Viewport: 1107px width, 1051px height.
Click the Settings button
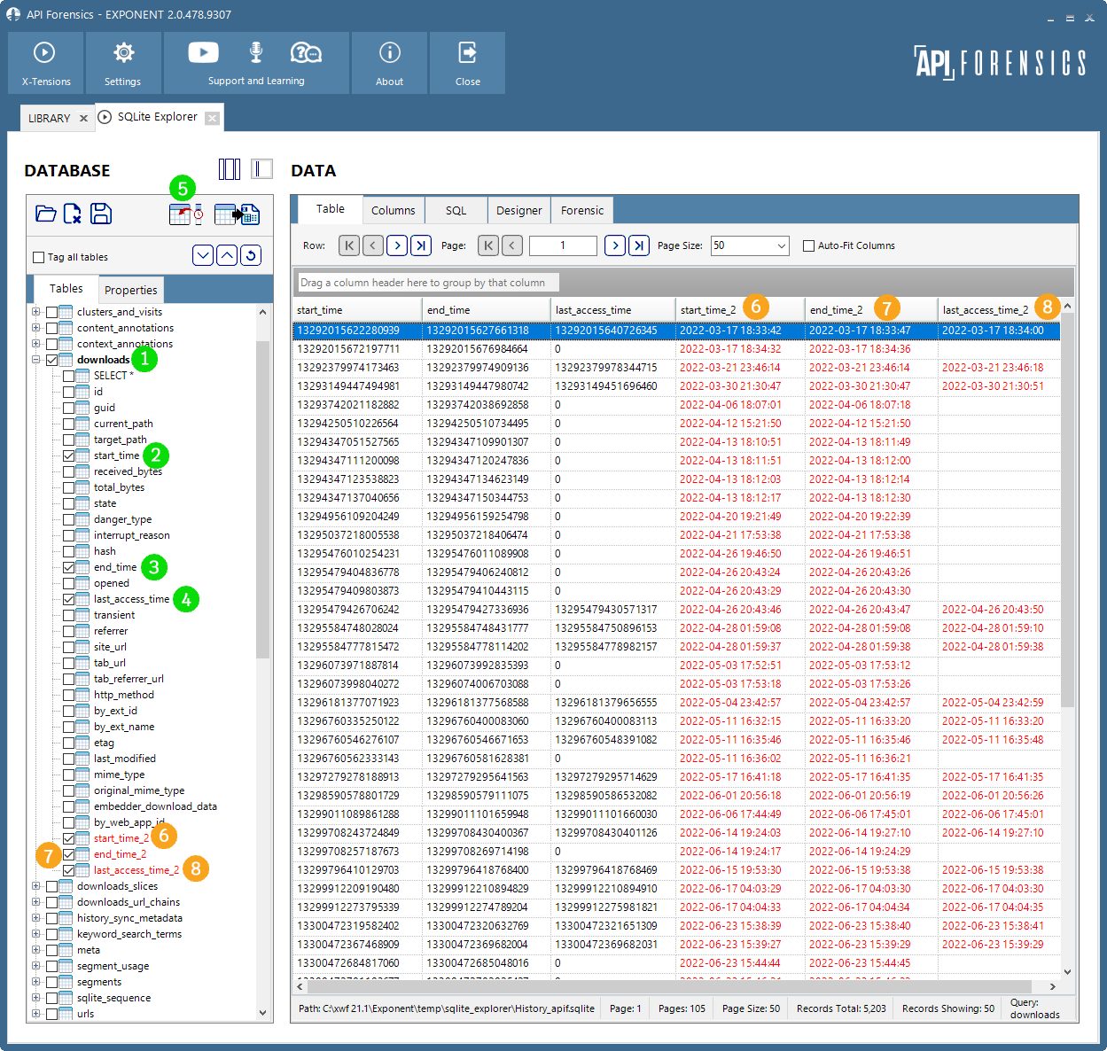(123, 63)
